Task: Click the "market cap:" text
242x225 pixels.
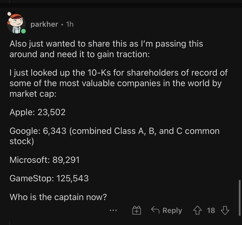Action: 33,94
